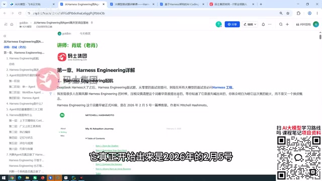Screen dimensions: 322x181
Task: Collapse the document outline sidebar
Action: pos(5,36)
